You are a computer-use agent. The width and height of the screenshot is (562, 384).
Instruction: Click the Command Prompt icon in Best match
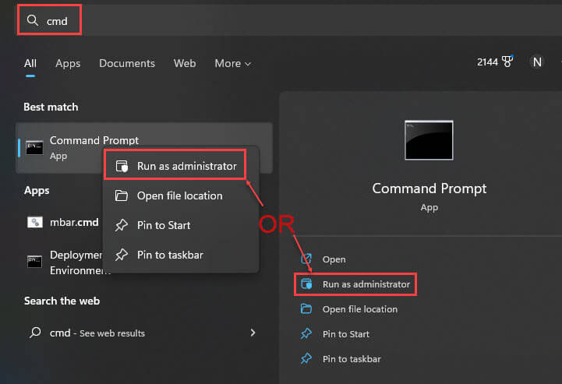click(35, 147)
